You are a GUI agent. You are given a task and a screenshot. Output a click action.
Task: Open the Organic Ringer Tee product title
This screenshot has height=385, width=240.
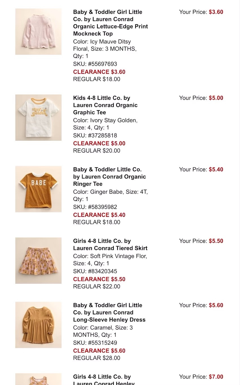coord(109,177)
